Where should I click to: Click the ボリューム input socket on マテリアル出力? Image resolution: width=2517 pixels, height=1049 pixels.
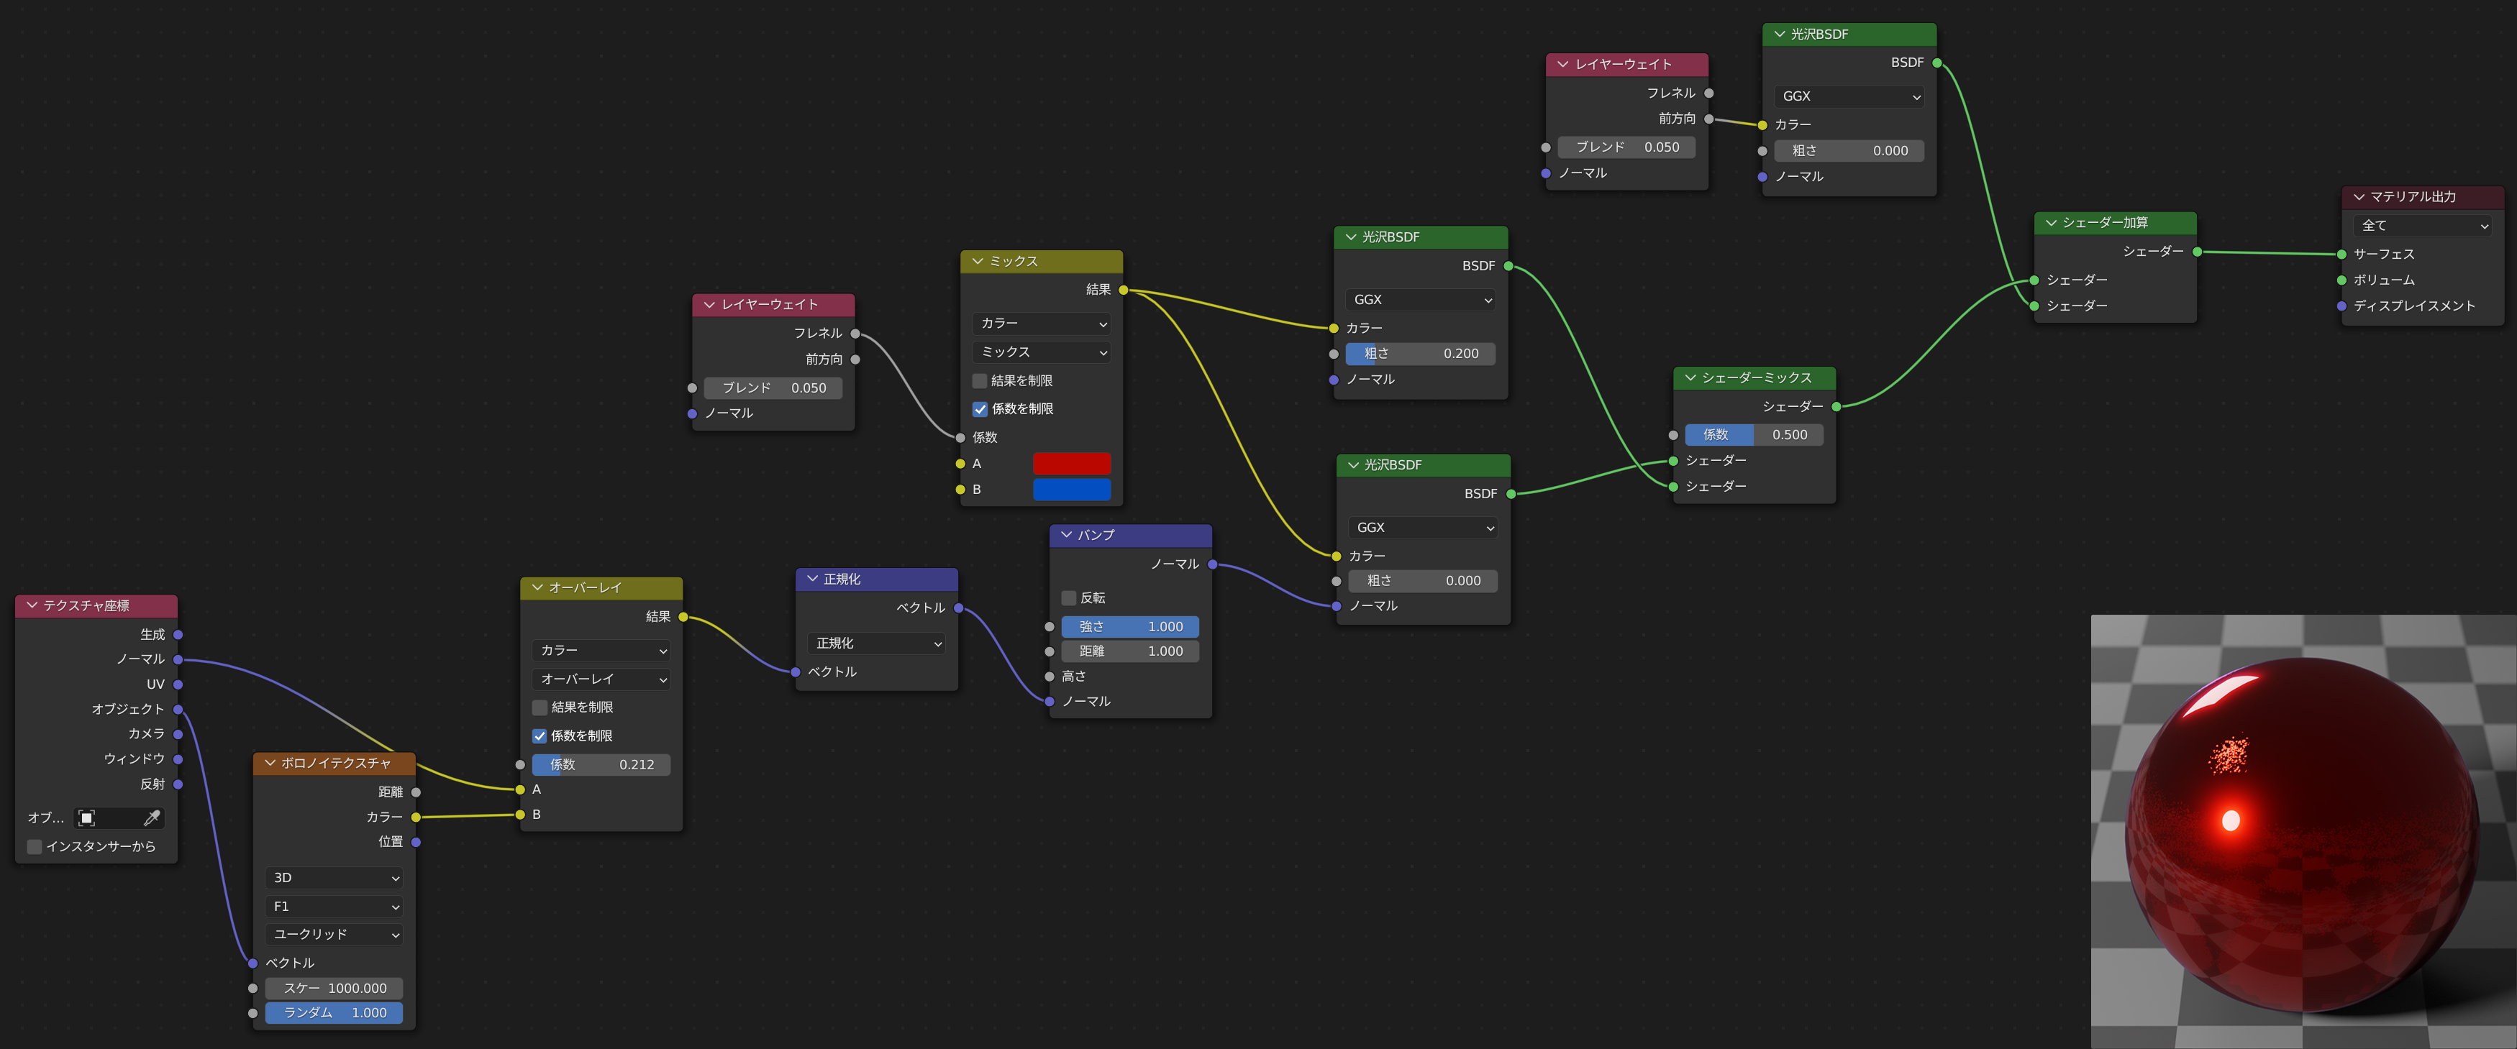pyautogui.click(x=2342, y=280)
